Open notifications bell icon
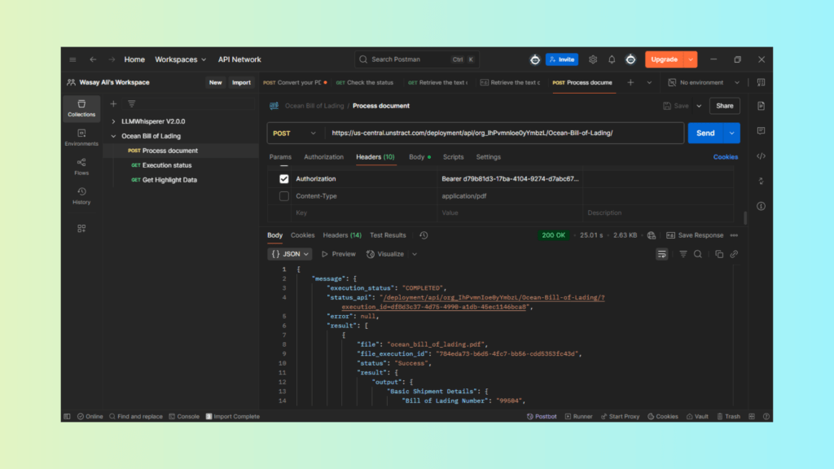Image resolution: width=834 pixels, height=469 pixels. pos(612,59)
